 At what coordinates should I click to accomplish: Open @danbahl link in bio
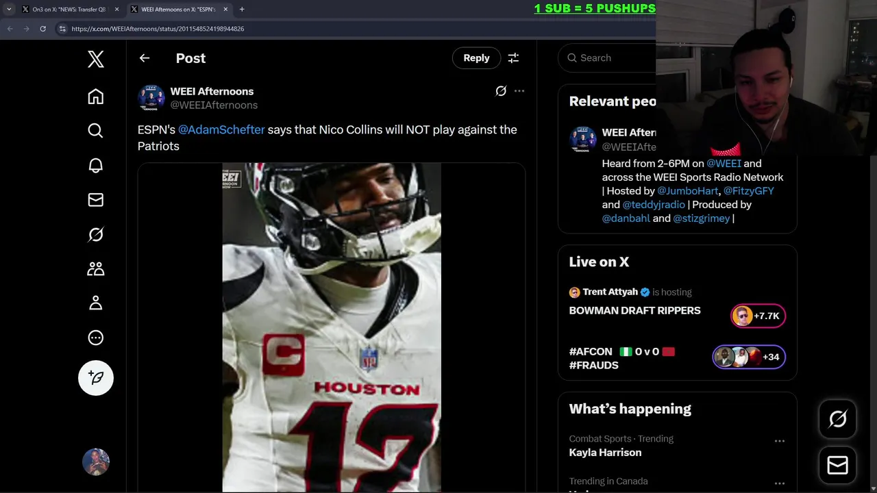pyautogui.click(x=626, y=218)
